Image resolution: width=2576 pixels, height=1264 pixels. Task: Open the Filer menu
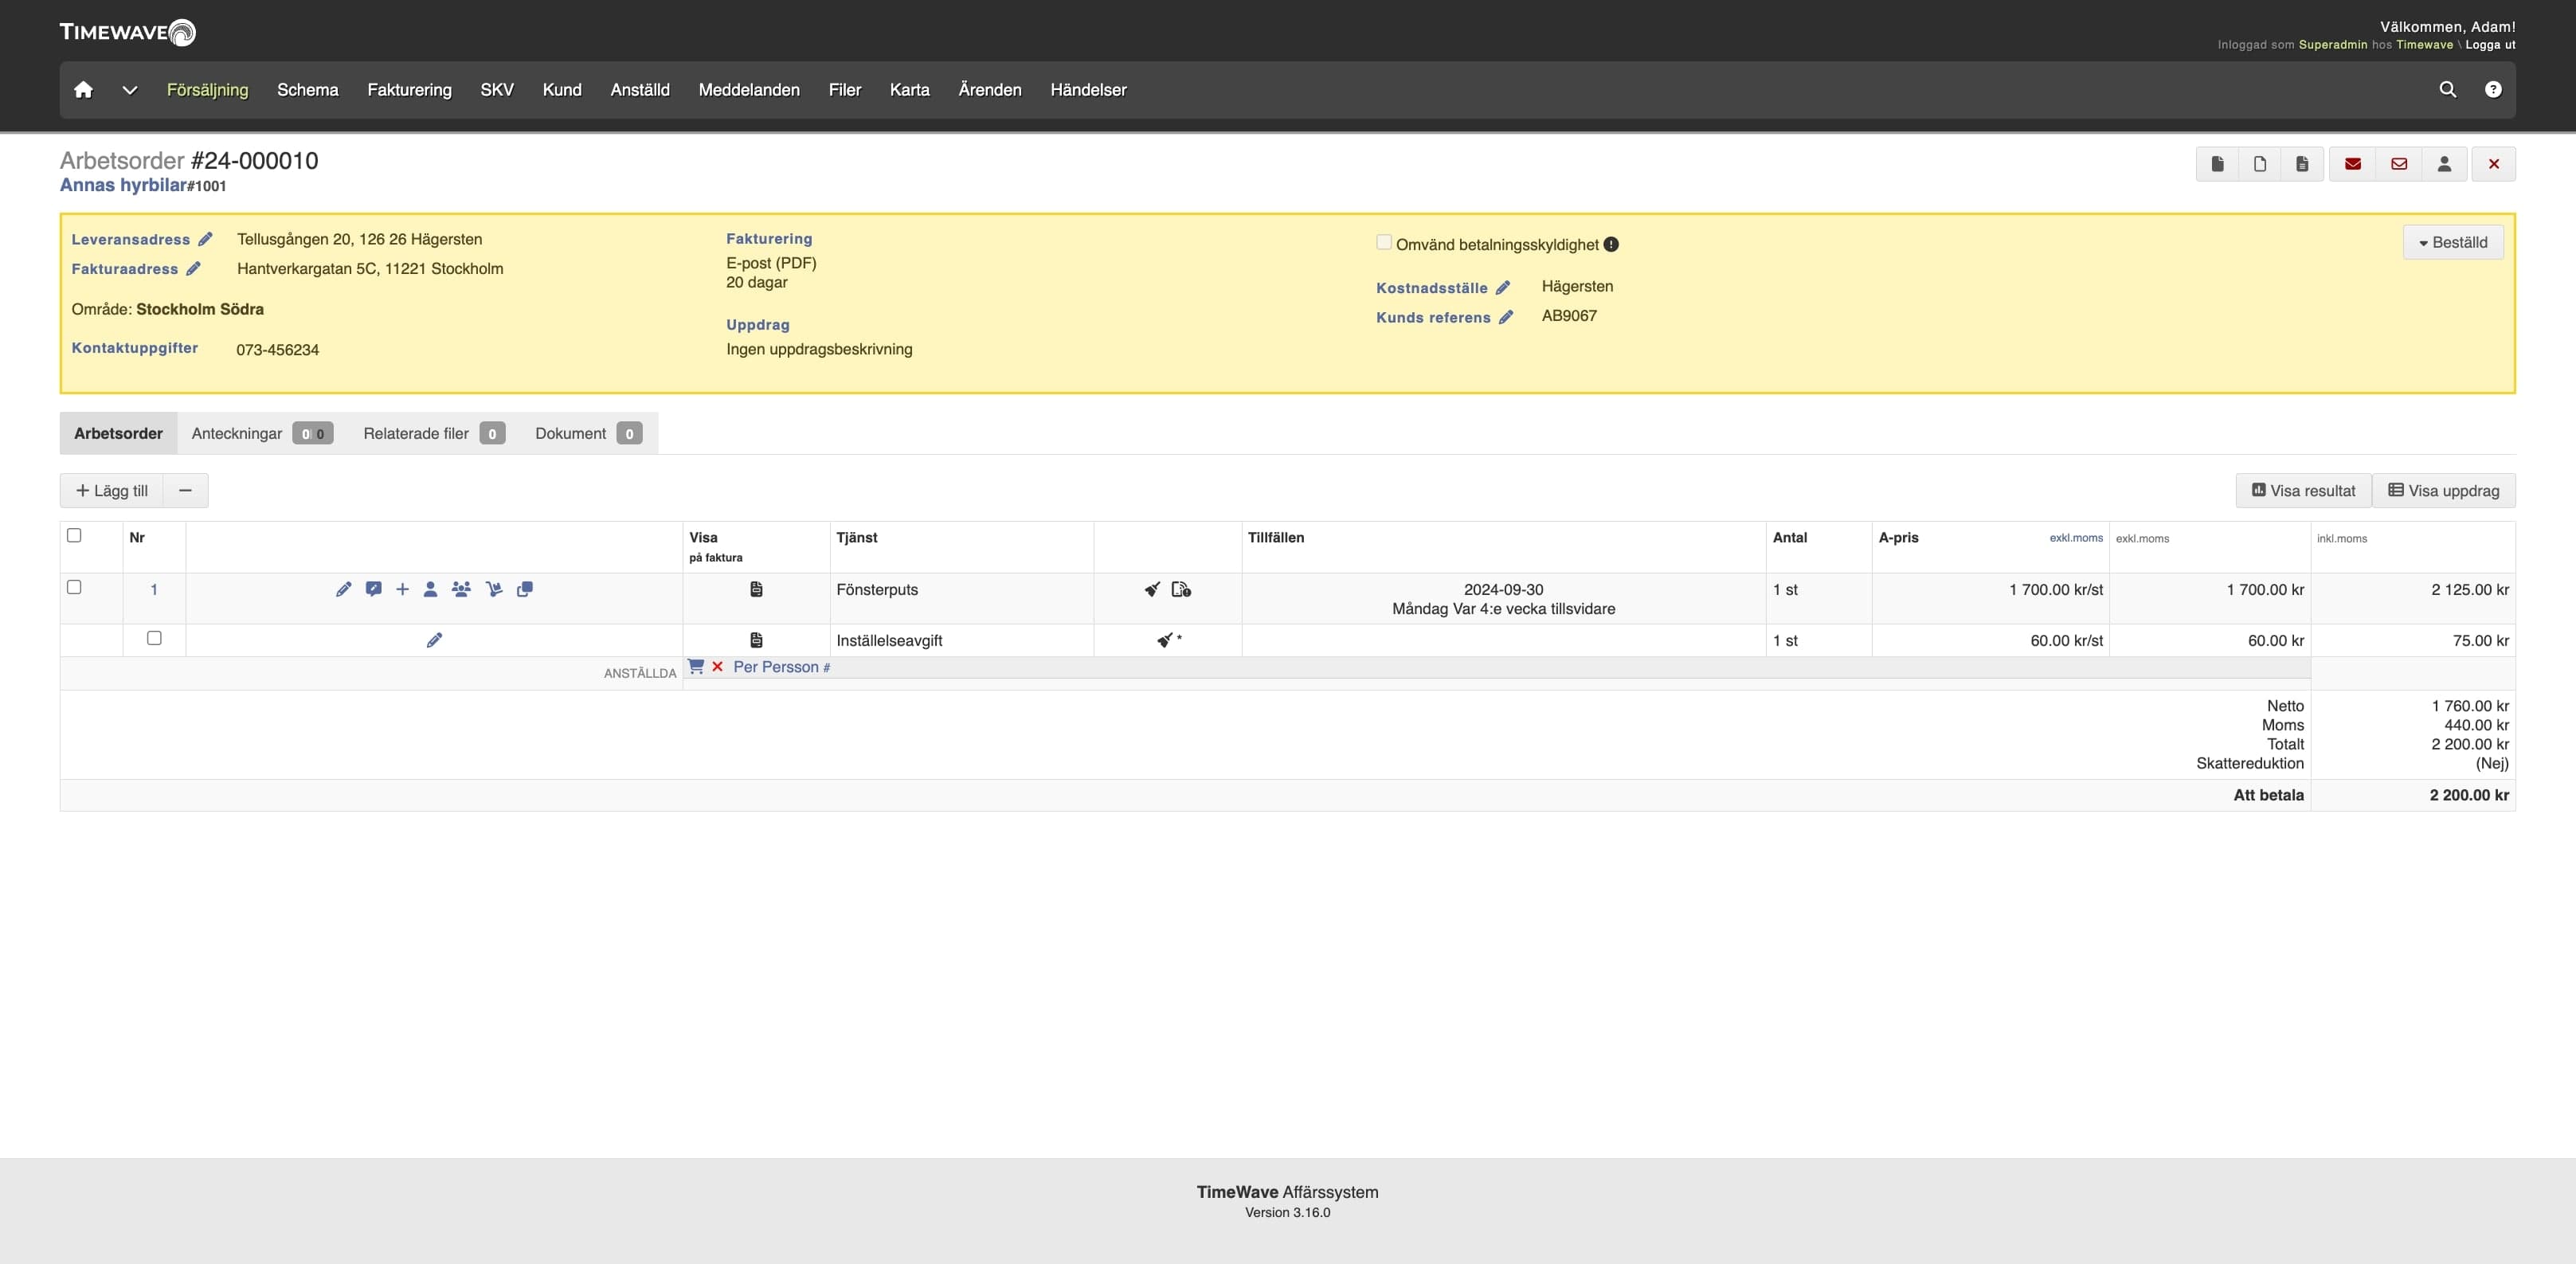845,90
